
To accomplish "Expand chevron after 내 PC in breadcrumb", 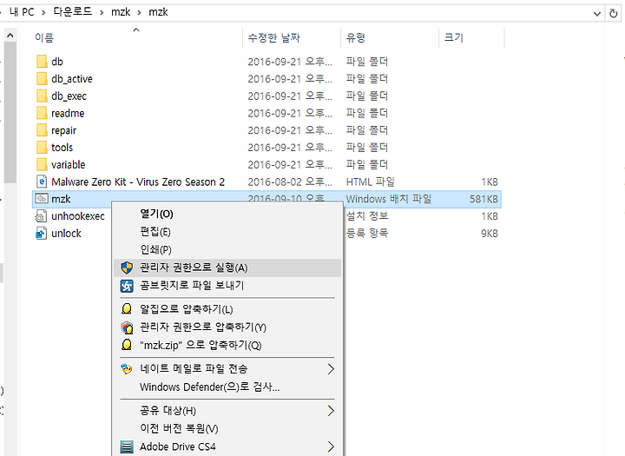I will coord(43,13).
